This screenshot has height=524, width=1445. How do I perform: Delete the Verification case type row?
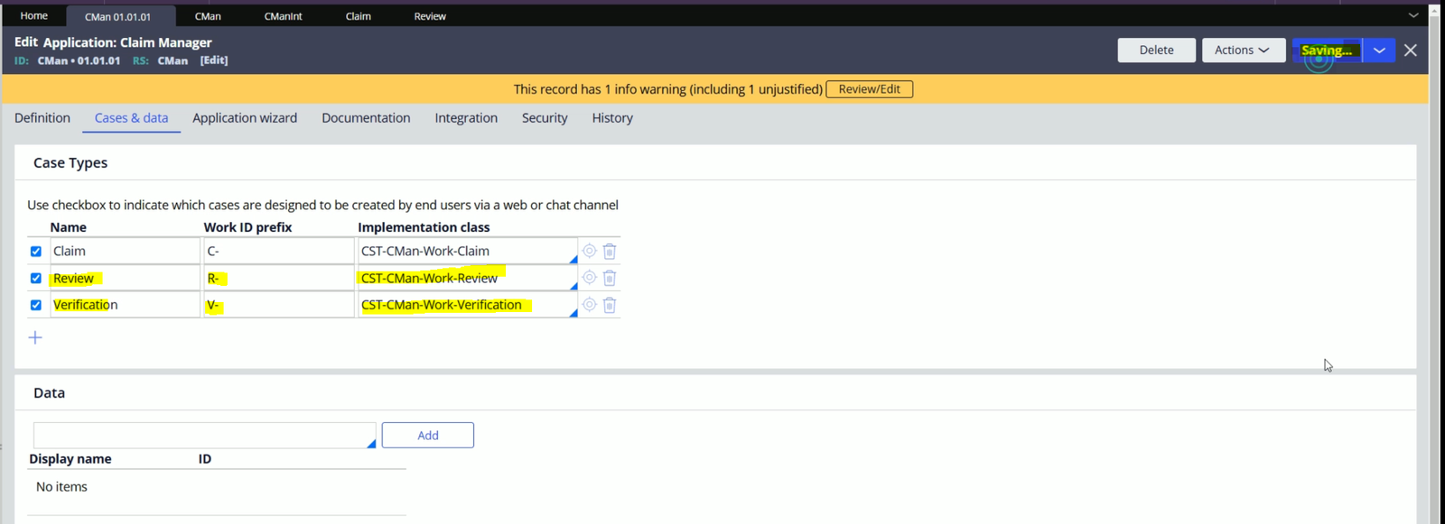coord(610,305)
